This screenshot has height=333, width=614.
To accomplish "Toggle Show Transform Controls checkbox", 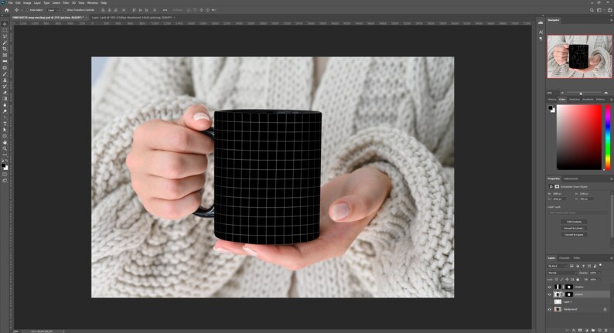I will [x=65, y=10].
